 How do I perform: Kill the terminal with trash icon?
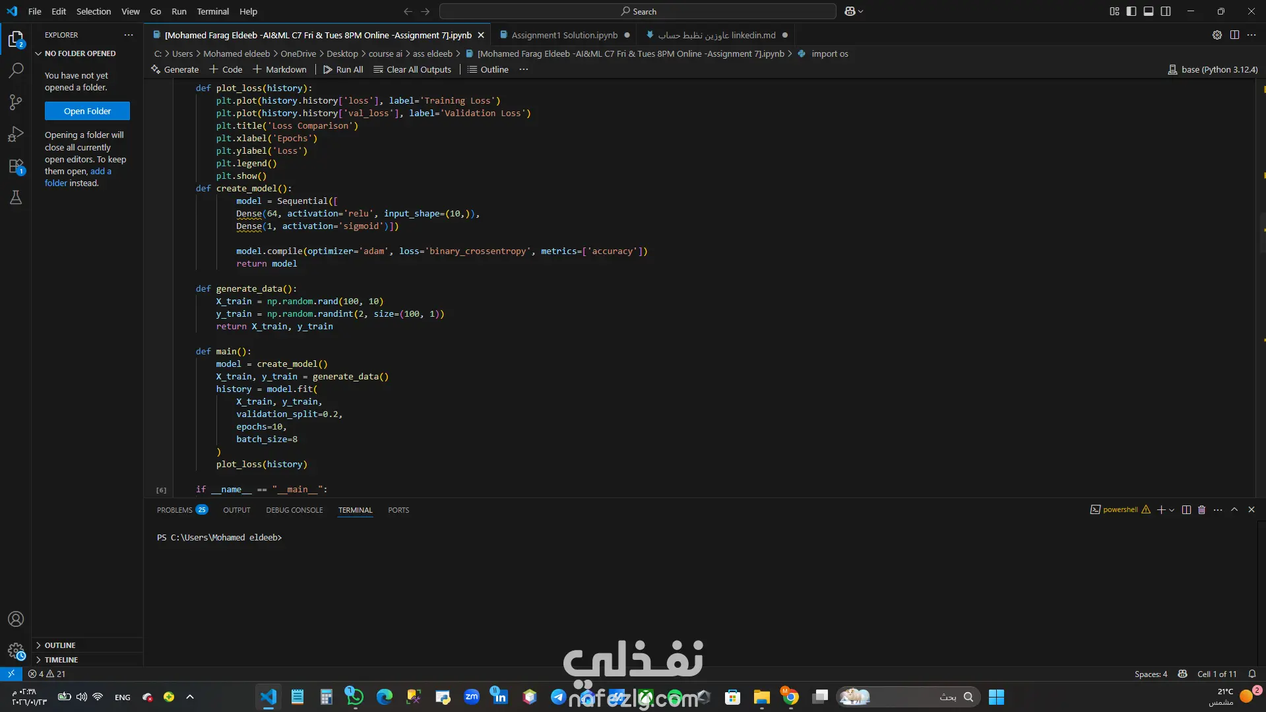click(1201, 509)
